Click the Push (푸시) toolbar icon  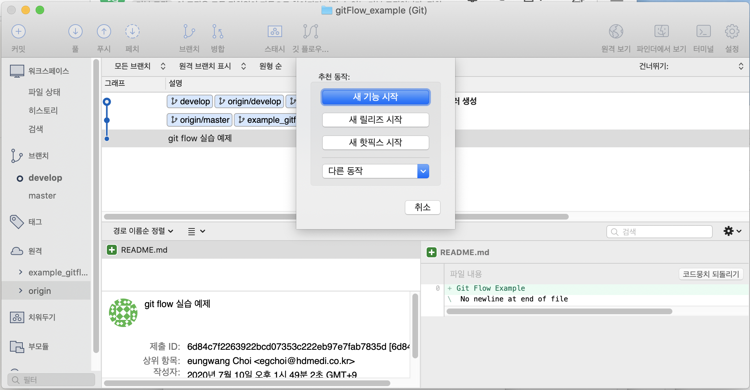(104, 32)
